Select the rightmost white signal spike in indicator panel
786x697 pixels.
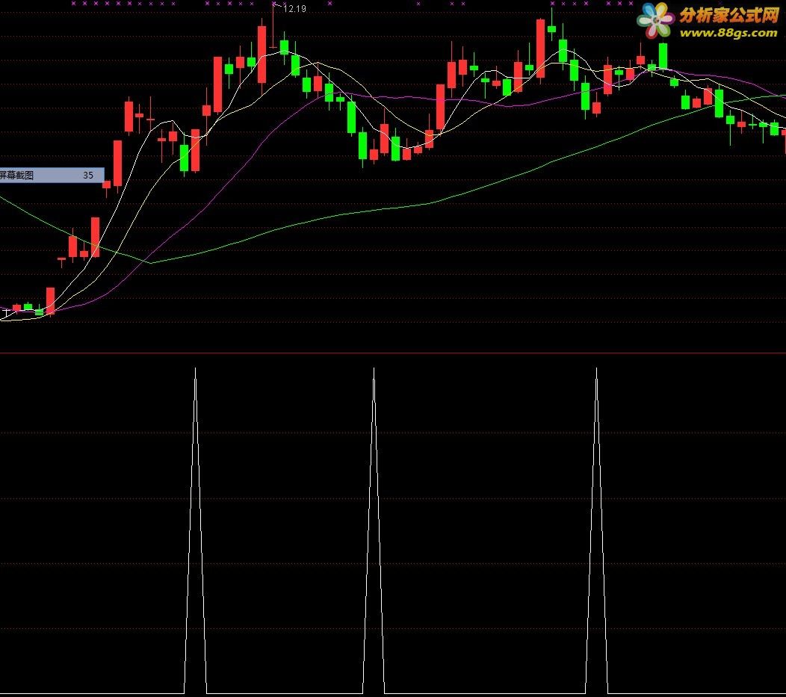coord(596,530)
